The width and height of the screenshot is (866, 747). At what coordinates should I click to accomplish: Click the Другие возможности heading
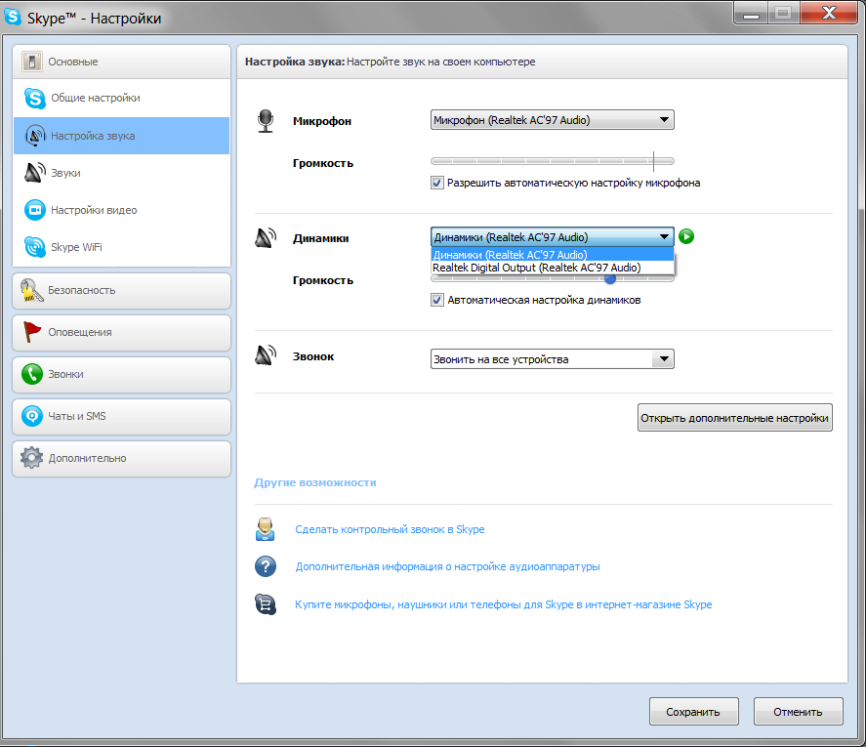315,482
